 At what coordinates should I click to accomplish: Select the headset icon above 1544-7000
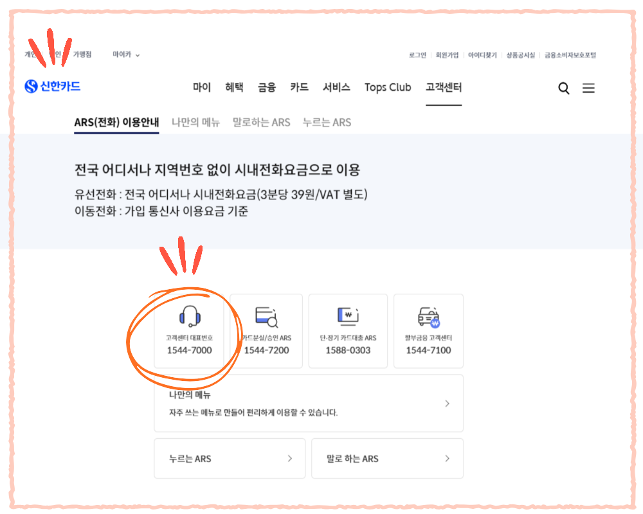(190, 317)
